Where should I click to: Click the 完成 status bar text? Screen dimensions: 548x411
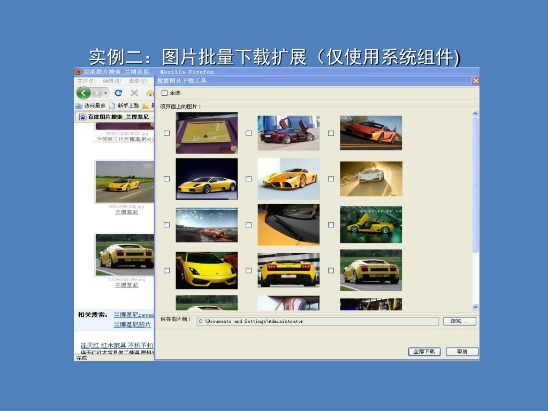click(x=81, y=358)
